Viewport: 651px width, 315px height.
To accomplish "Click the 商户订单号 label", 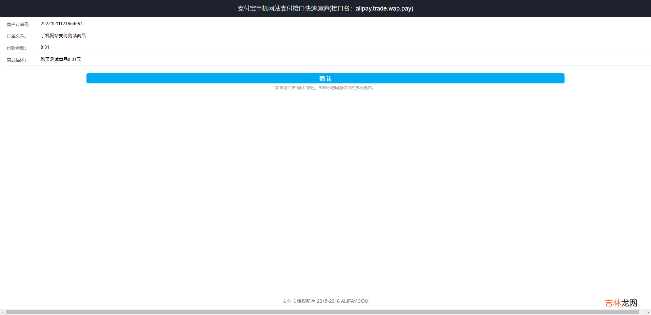I will tap(19, 24).
